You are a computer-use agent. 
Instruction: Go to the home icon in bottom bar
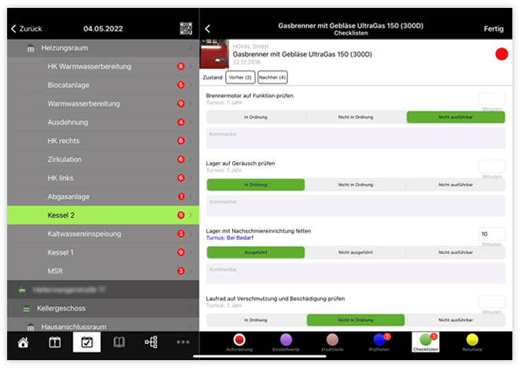click(x=23, y=342)
